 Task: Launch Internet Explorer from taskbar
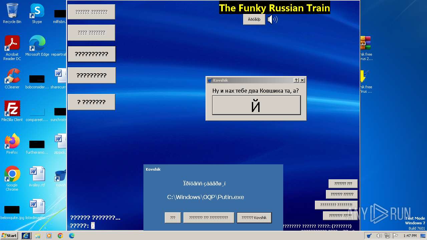point(26,236)
